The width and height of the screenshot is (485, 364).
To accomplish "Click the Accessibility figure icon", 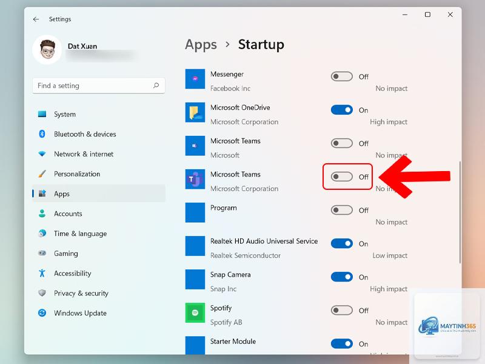I will 42,273.
